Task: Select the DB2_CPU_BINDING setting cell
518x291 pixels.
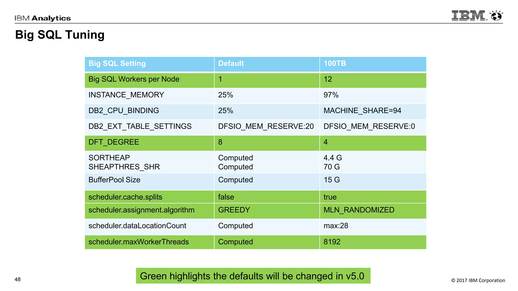Action: (x=149, y=111)
